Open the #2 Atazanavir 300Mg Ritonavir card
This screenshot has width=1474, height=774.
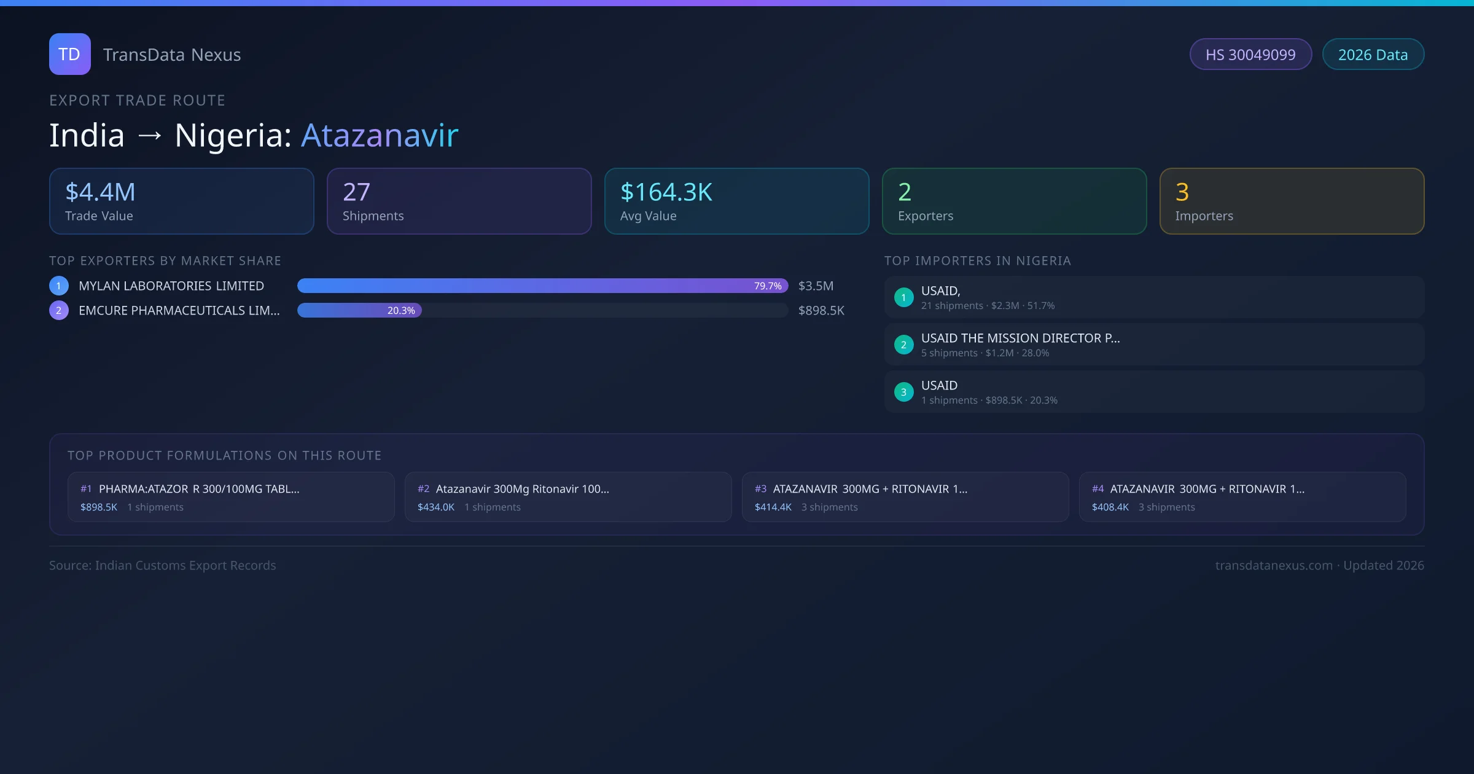(x=568, y=497)
